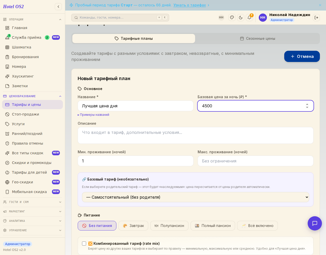
Task: Increase base price with stepper arrow
Action: (307, 104)
